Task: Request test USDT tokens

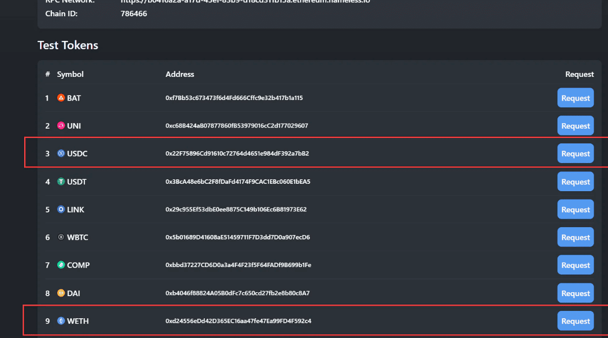Action: click(575, 181)
